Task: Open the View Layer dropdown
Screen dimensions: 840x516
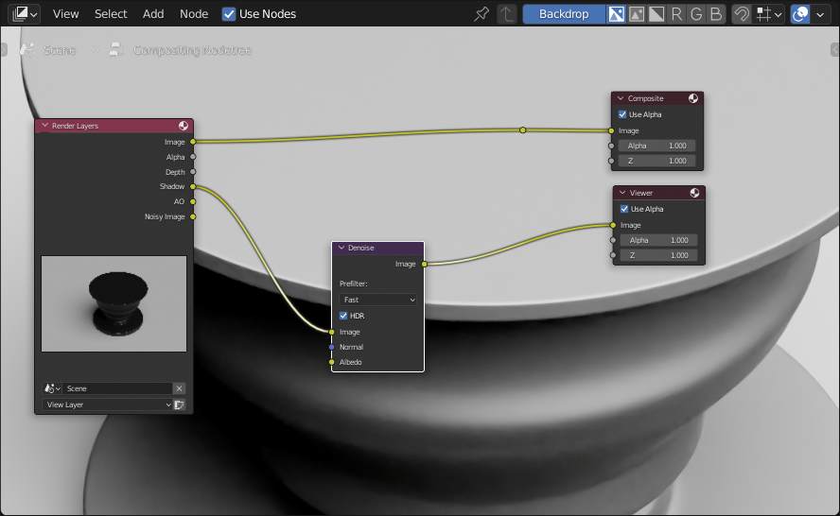Action: click(x=107, y=404)
